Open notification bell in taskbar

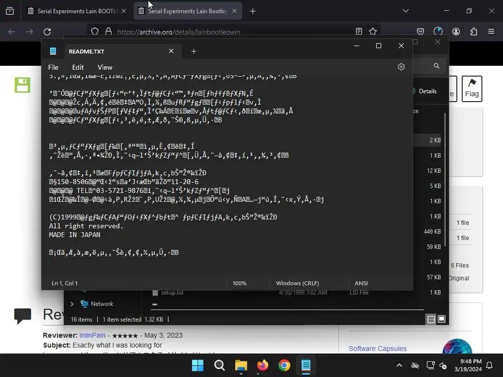pos(489,365)
